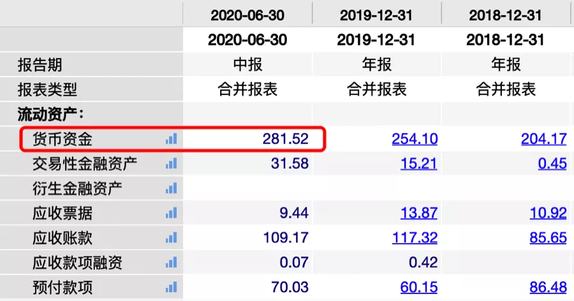Open chart icon for 应收款项融资 row
Viewport: 574px width, 301px height.
pyautogui.click(x=172, y=262)
